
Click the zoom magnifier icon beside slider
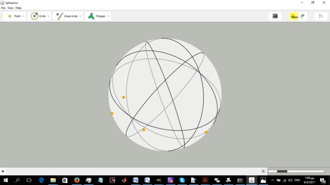pos(263,171)
